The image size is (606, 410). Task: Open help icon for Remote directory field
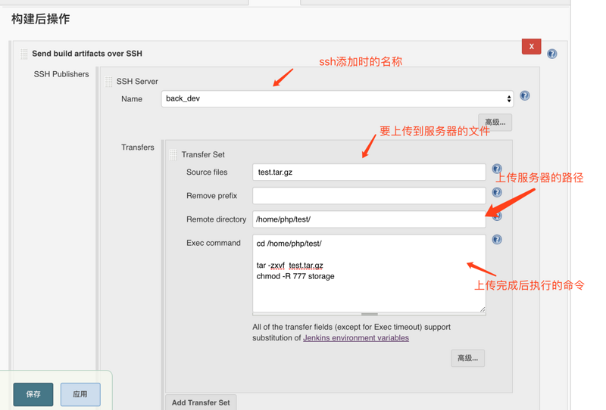click(497, 216)
